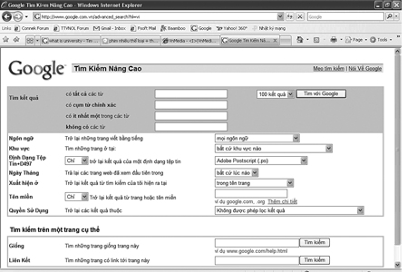
Task: Open the 'Mẹo tìm kiếm' link
Action: (x=328, y=69)
